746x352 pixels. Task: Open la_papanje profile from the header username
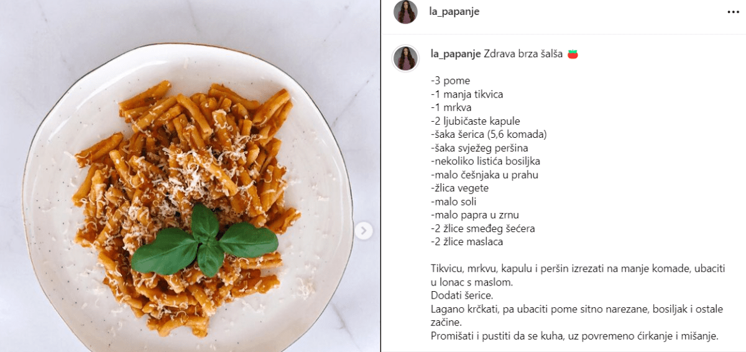(454, 12)
